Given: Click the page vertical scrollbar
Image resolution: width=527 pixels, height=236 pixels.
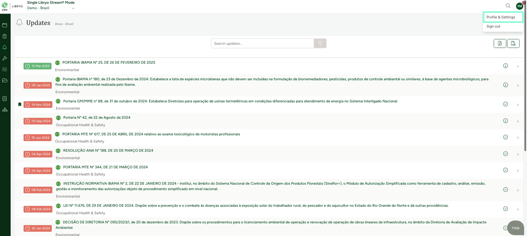Looking at the screenshot, I should point(525,76).
